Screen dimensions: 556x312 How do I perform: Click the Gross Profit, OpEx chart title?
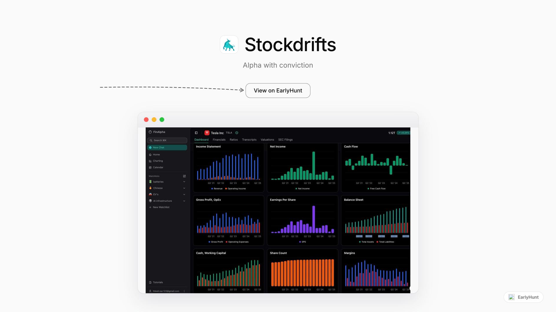[x=208, y=200]
